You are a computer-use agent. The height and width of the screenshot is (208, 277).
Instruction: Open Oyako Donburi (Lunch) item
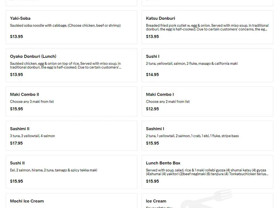[71, 66]
